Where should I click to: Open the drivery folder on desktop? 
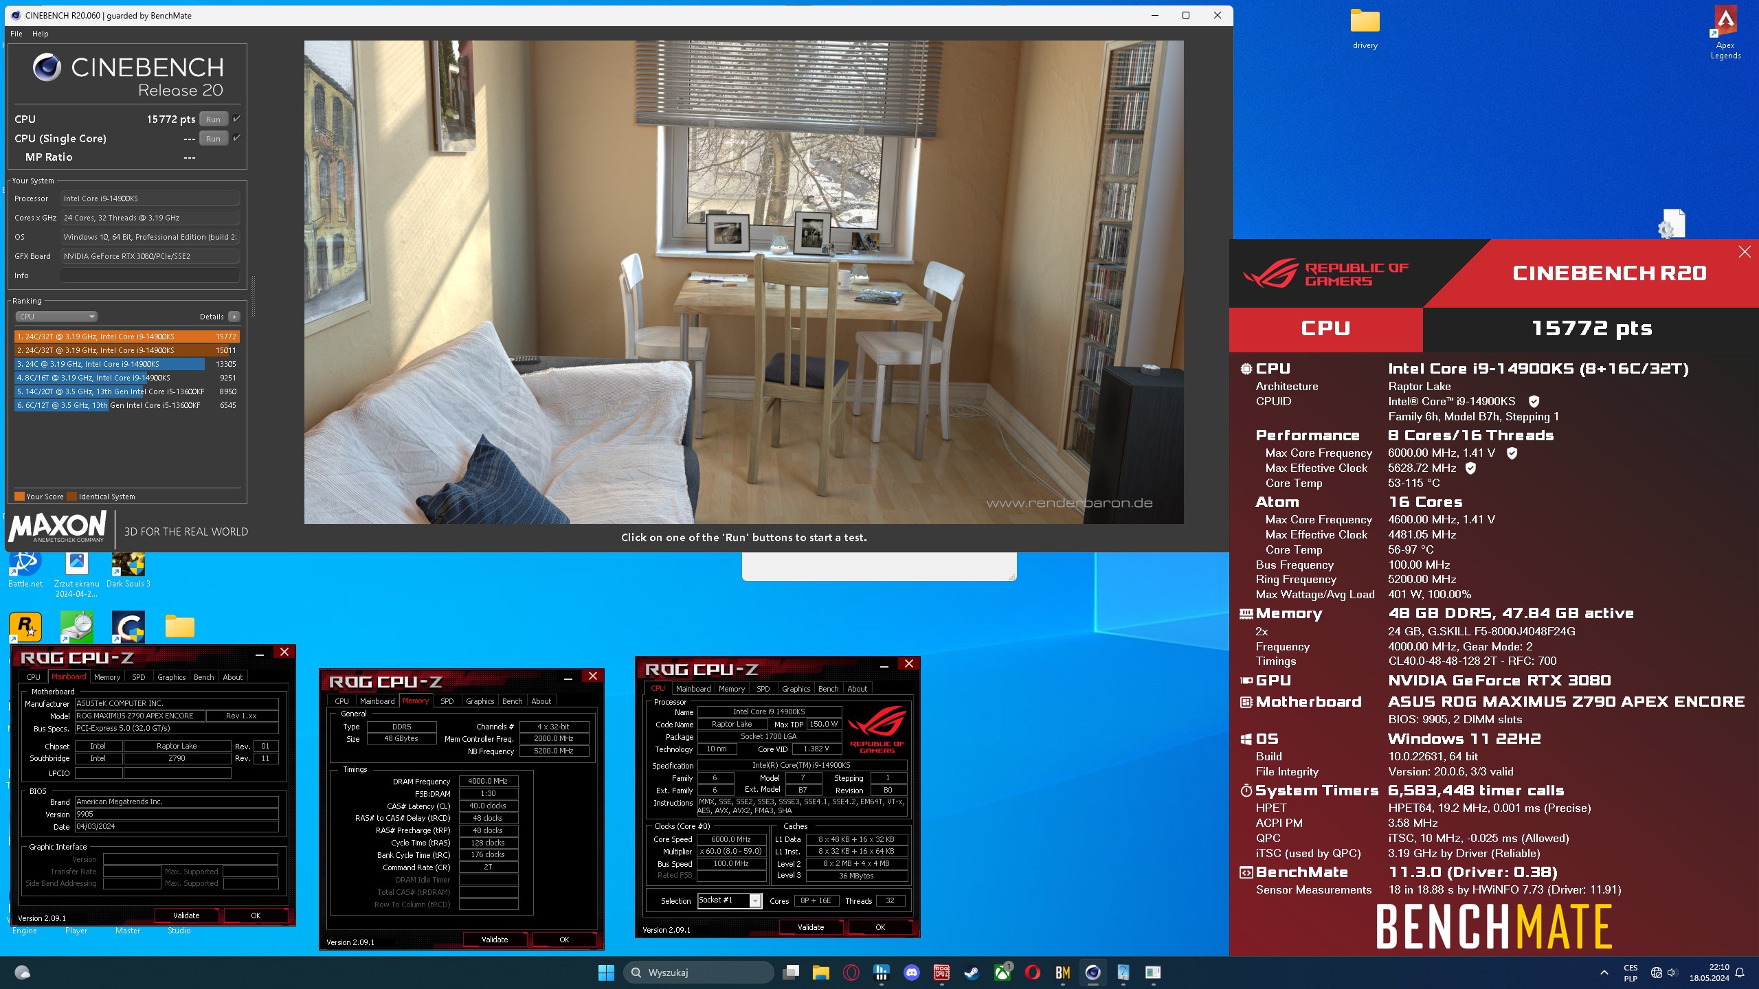[1365, 29]
